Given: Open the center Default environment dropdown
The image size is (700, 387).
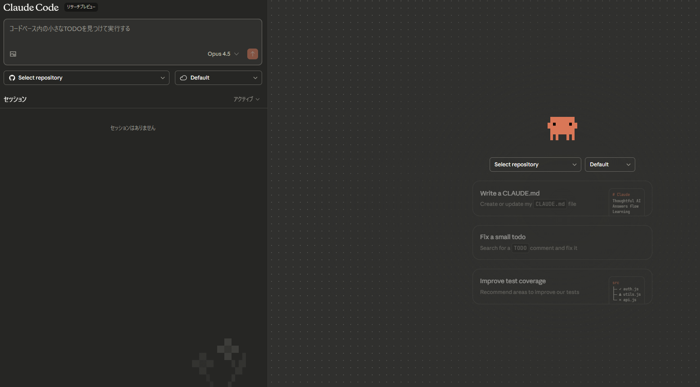Looking at the screenshot, I should point(610,165).
